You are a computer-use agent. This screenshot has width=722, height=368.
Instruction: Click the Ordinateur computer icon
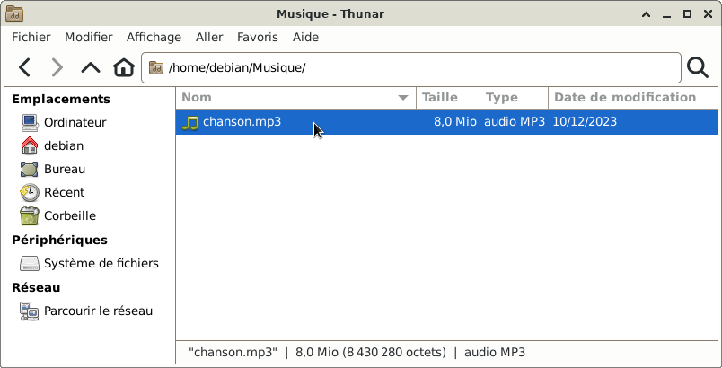[29, 122]
